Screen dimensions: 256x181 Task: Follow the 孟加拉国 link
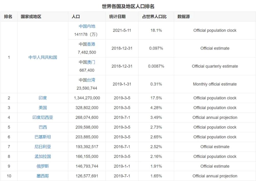tap(43, 156)
